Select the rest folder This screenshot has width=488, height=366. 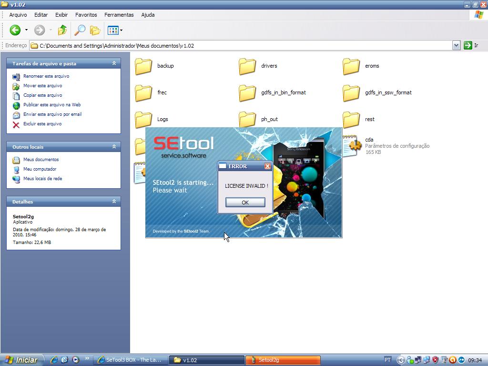click(x=359, y=119)
